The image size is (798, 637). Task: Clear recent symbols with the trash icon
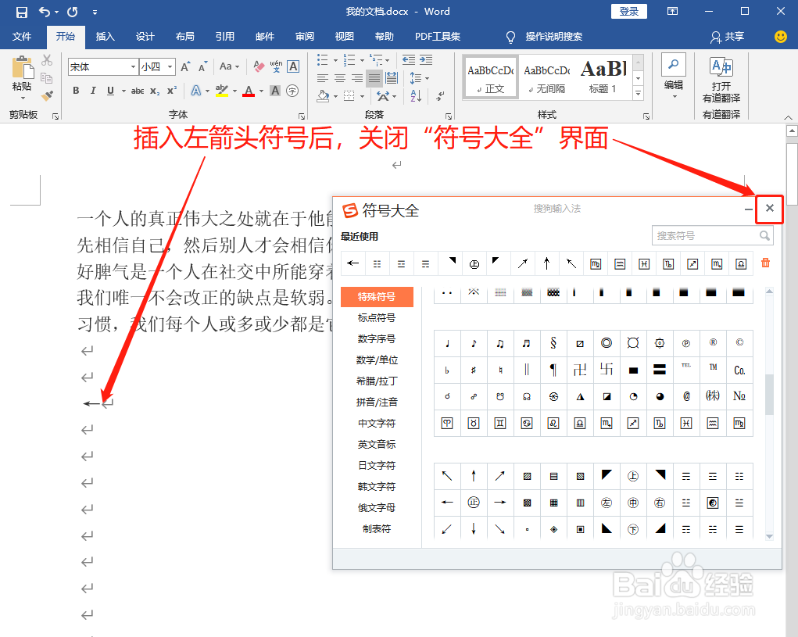click(765, 263)
